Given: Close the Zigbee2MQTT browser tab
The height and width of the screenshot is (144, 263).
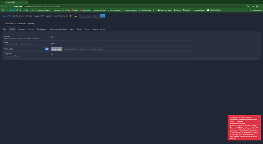Looking at the screenshot, I should tap(26, 2).
